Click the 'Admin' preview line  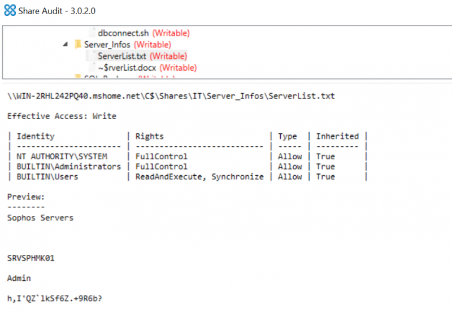click(19, 278)
